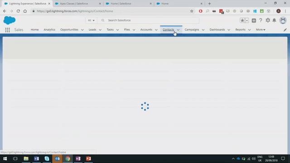The width and height of the screenshot is (290, 163).
Task: Open the Contacts nav tab
Action: click(168, 29)
